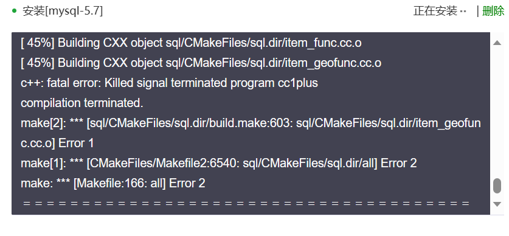Click the Makefile:166 all Error 2 line

point(113,184)
